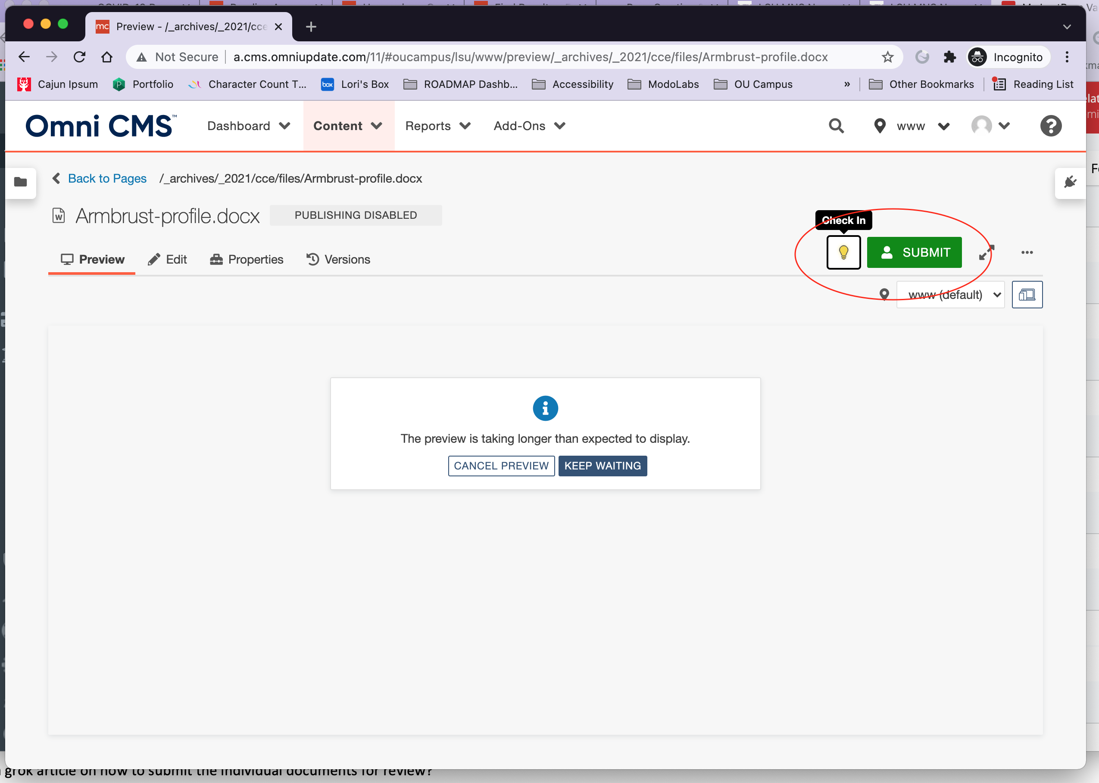The height and width of the screenshot is (783, 1099).
Task: Click the split-view layout icon
Action: coord(1027,295)
